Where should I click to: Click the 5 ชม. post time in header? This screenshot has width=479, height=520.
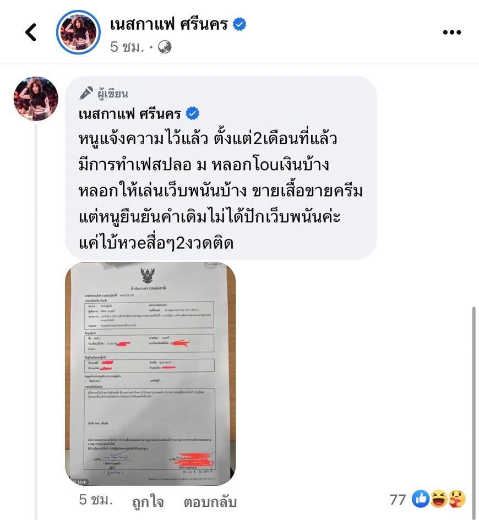click(127, 47)
